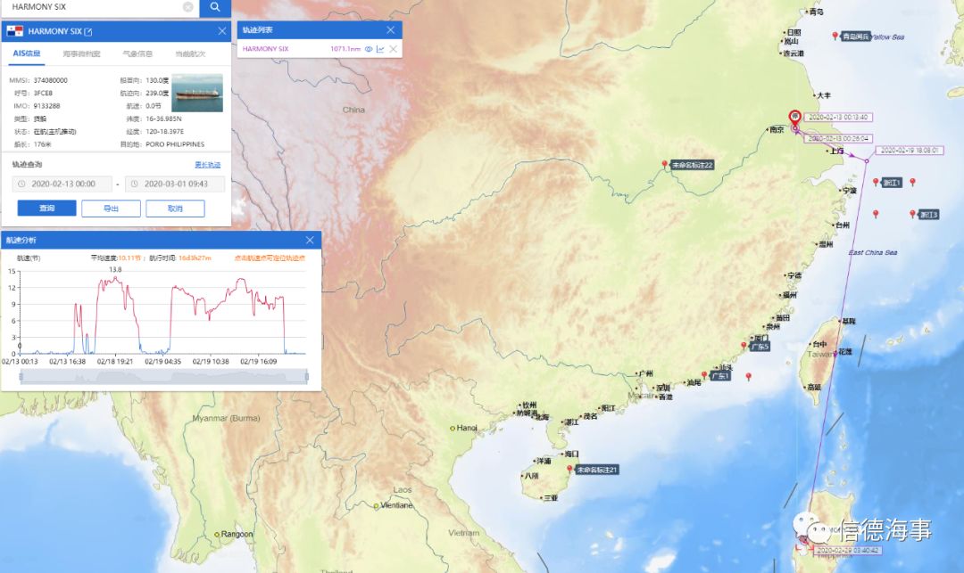Close the 航速分析 speed analysis panel
This screenshot has height=573, width=964.
(310, 241)
